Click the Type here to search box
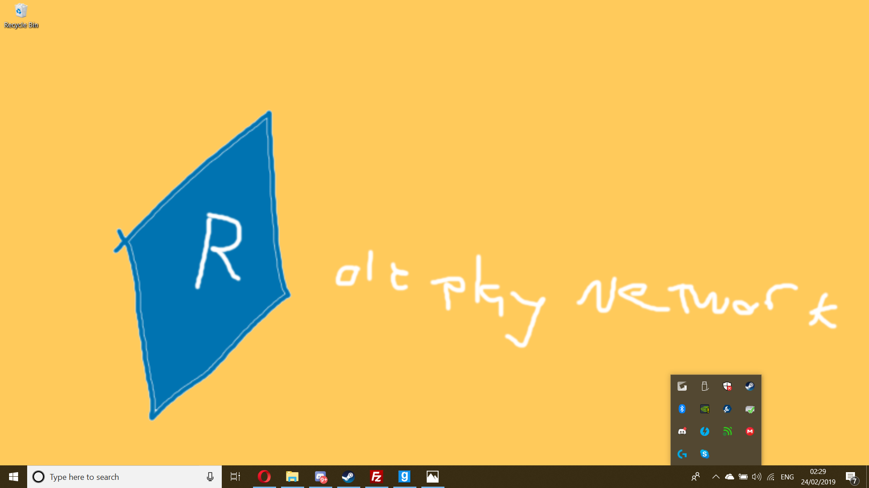Screen dimensions: 869x488 tap(104, 477)
